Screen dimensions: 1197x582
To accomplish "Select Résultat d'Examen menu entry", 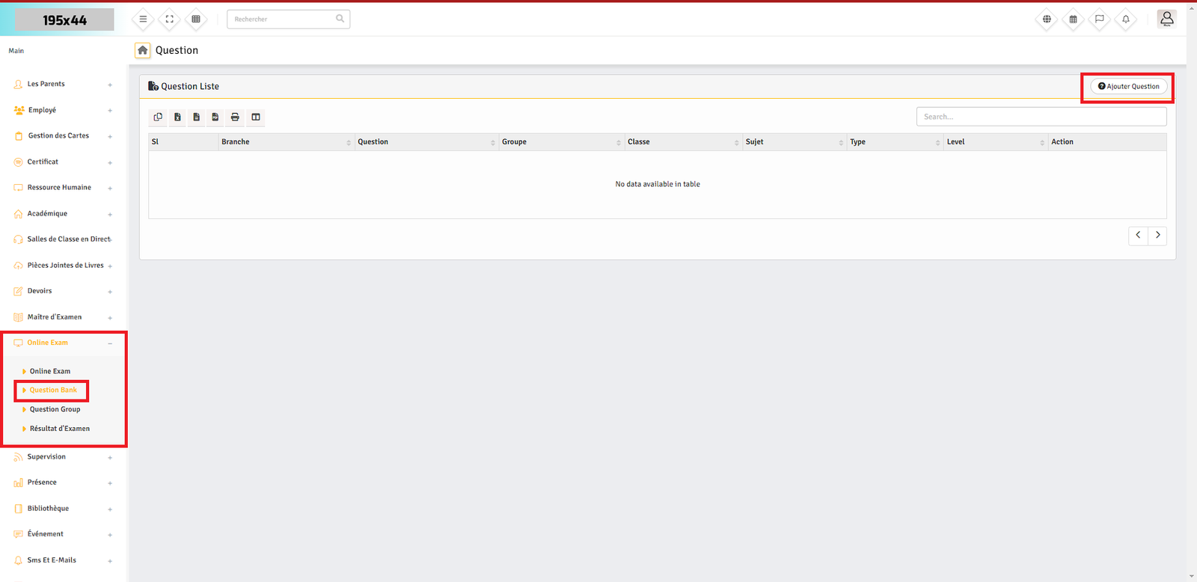I will pyautogui.click(x=59, y=429).
